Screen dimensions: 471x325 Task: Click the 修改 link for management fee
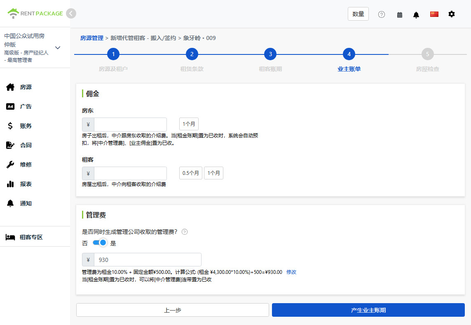point(291,272)
